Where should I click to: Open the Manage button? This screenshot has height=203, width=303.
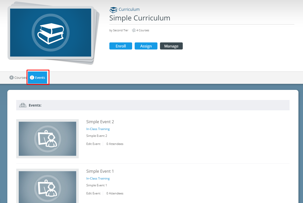(171, 46)
